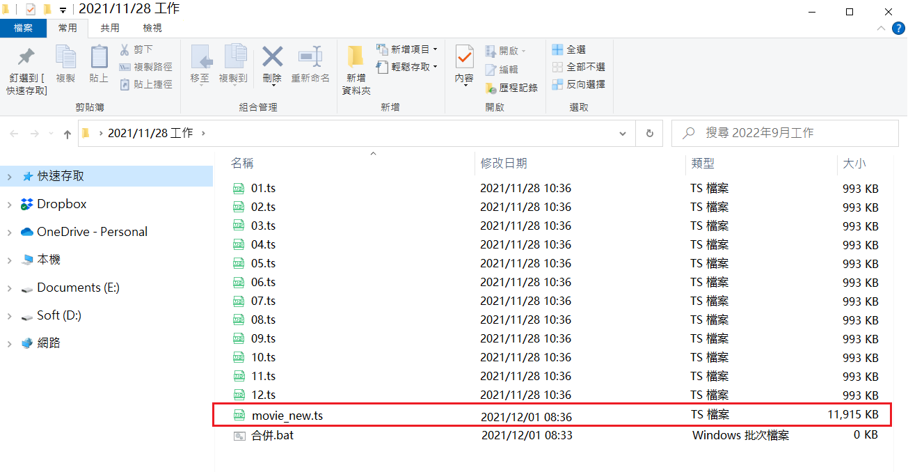Switch to the View (檢視) tab

click(x=152, y=28)
